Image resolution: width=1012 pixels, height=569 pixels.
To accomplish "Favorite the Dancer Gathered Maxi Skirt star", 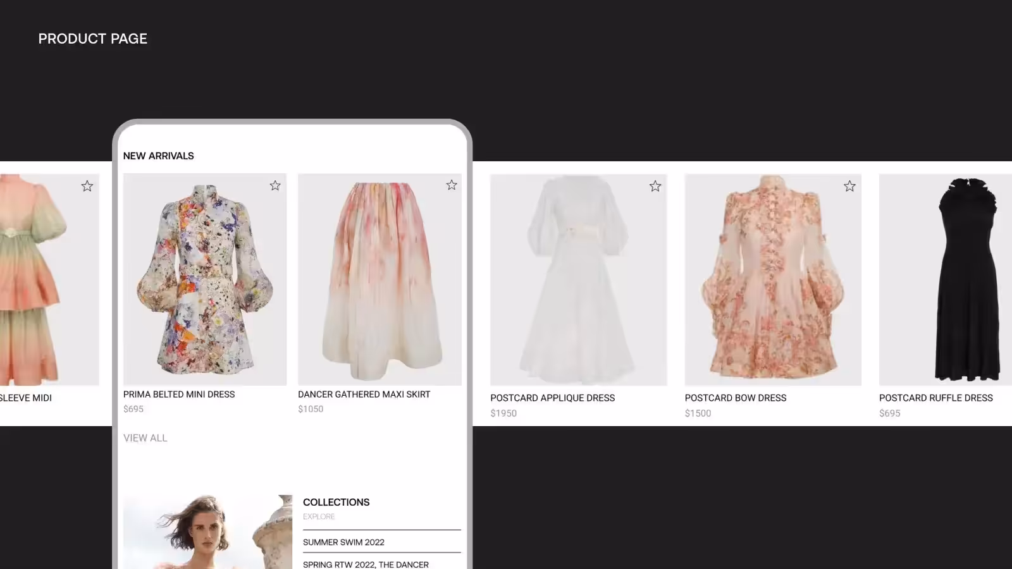I will click(x=451, y=185).
